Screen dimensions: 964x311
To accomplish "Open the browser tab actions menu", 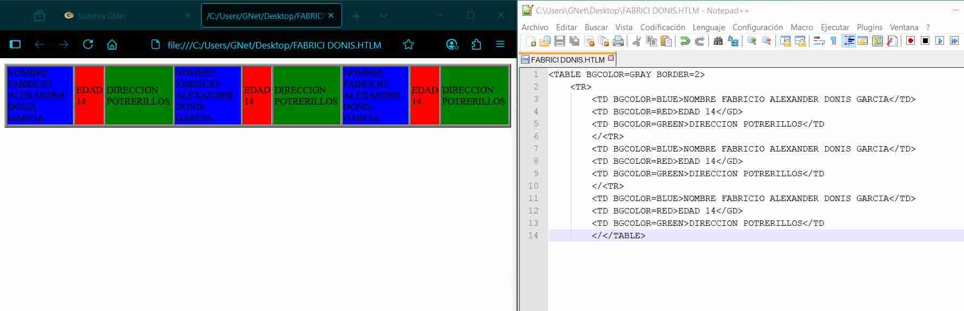I will click(x=39, y=16).
